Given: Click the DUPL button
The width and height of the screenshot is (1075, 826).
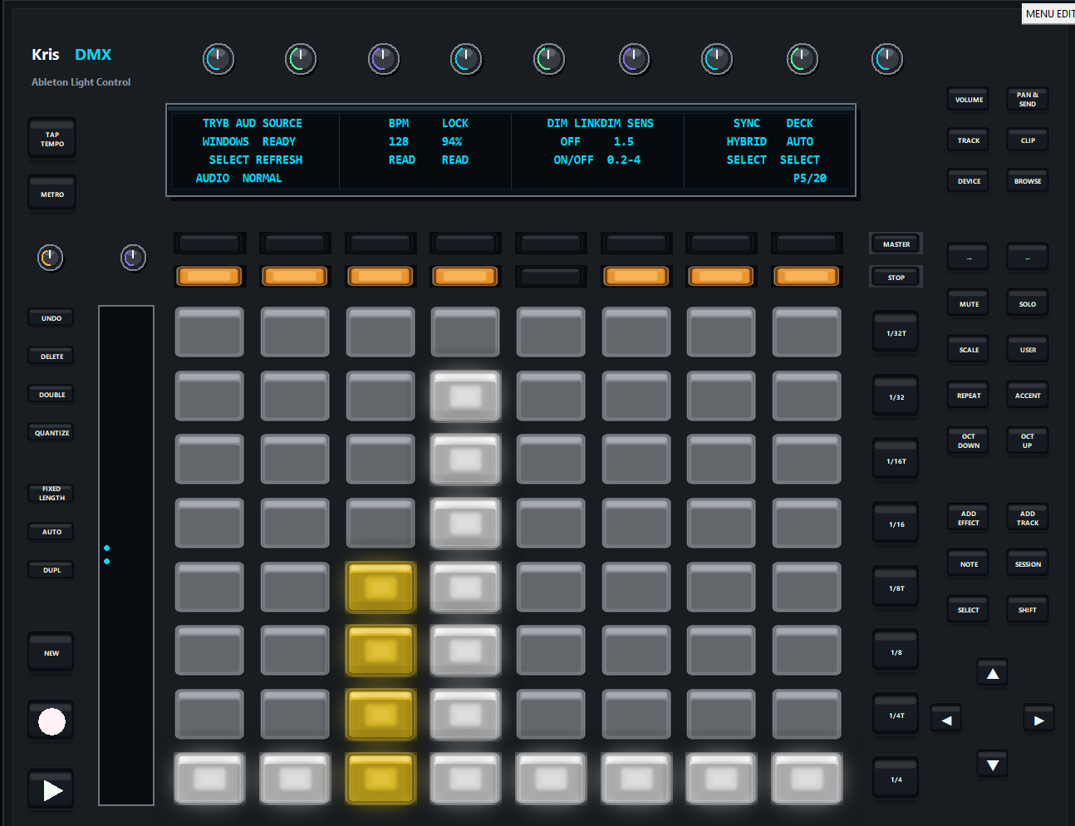Looking at the screenshot, I should (52, 570).
